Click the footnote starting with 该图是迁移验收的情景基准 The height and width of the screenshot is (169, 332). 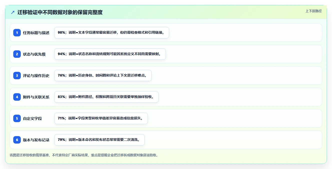point(84,155)
